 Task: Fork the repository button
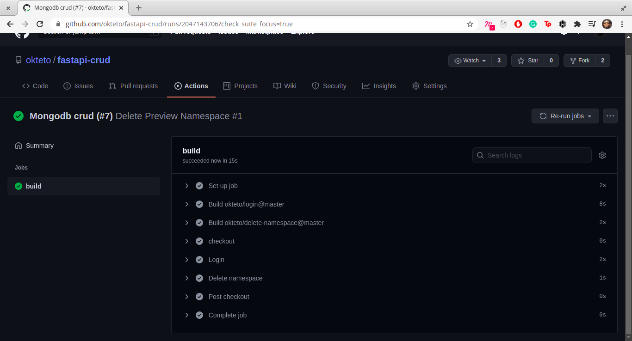(580, 61)
